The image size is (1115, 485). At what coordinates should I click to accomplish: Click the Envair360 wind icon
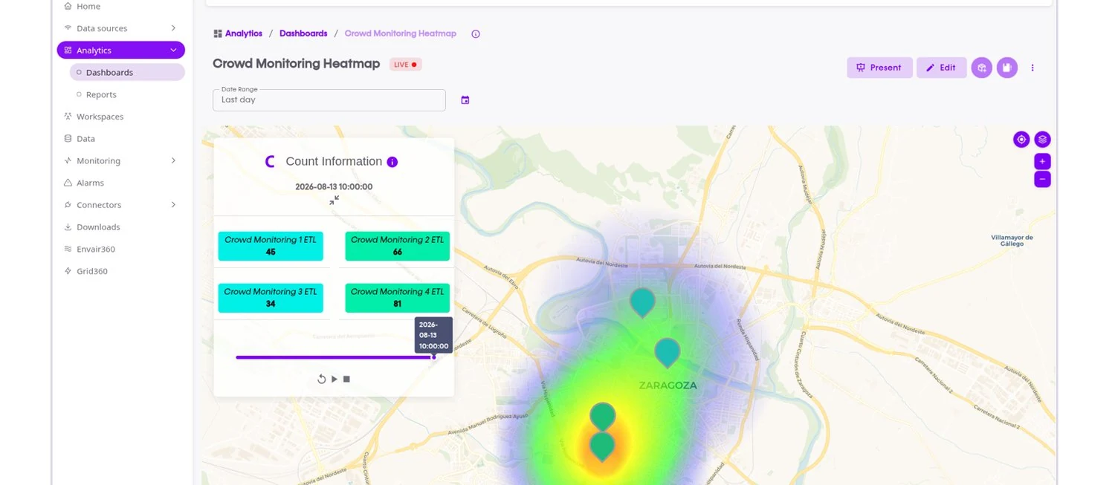68,249
